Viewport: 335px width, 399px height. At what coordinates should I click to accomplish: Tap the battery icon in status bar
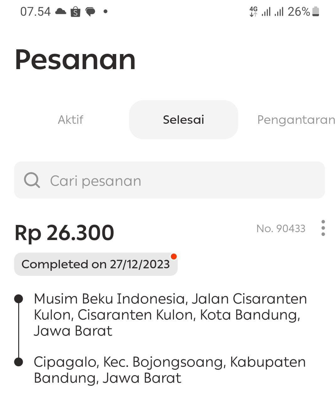(x=316, y=12)
